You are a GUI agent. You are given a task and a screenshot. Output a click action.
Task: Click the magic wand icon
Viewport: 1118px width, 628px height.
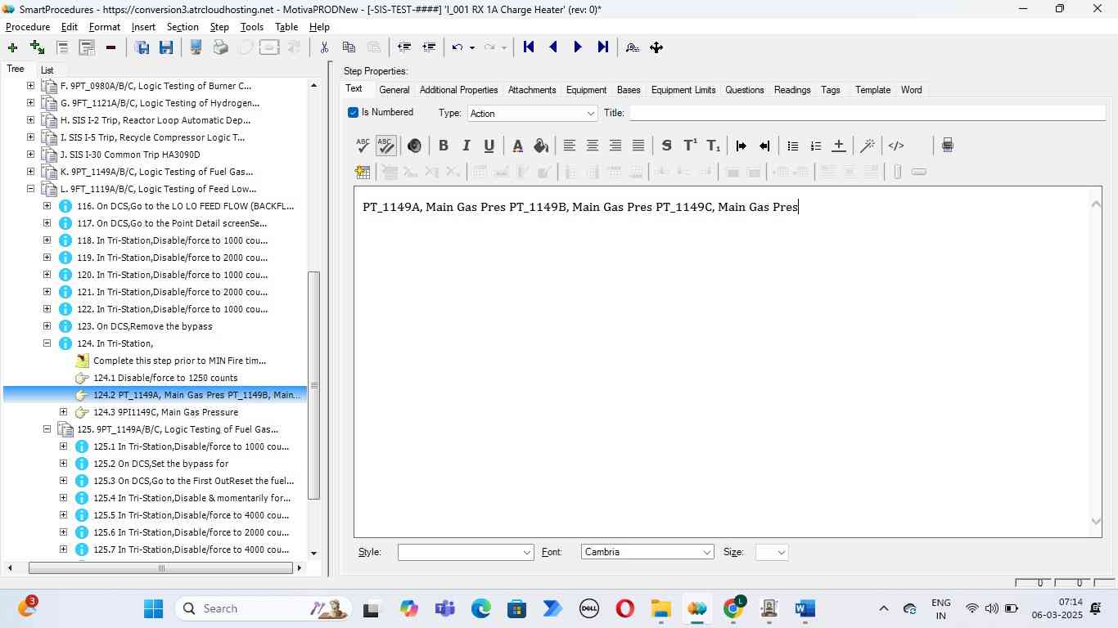click(x=868, y=146)
